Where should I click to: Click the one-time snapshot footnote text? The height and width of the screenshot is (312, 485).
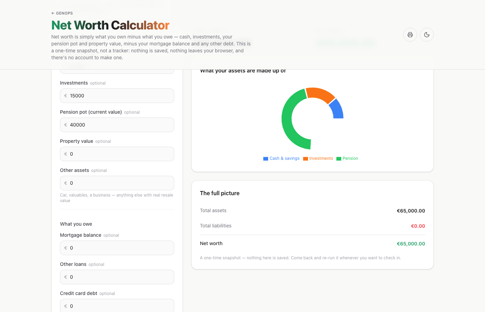tap(300, 258)
